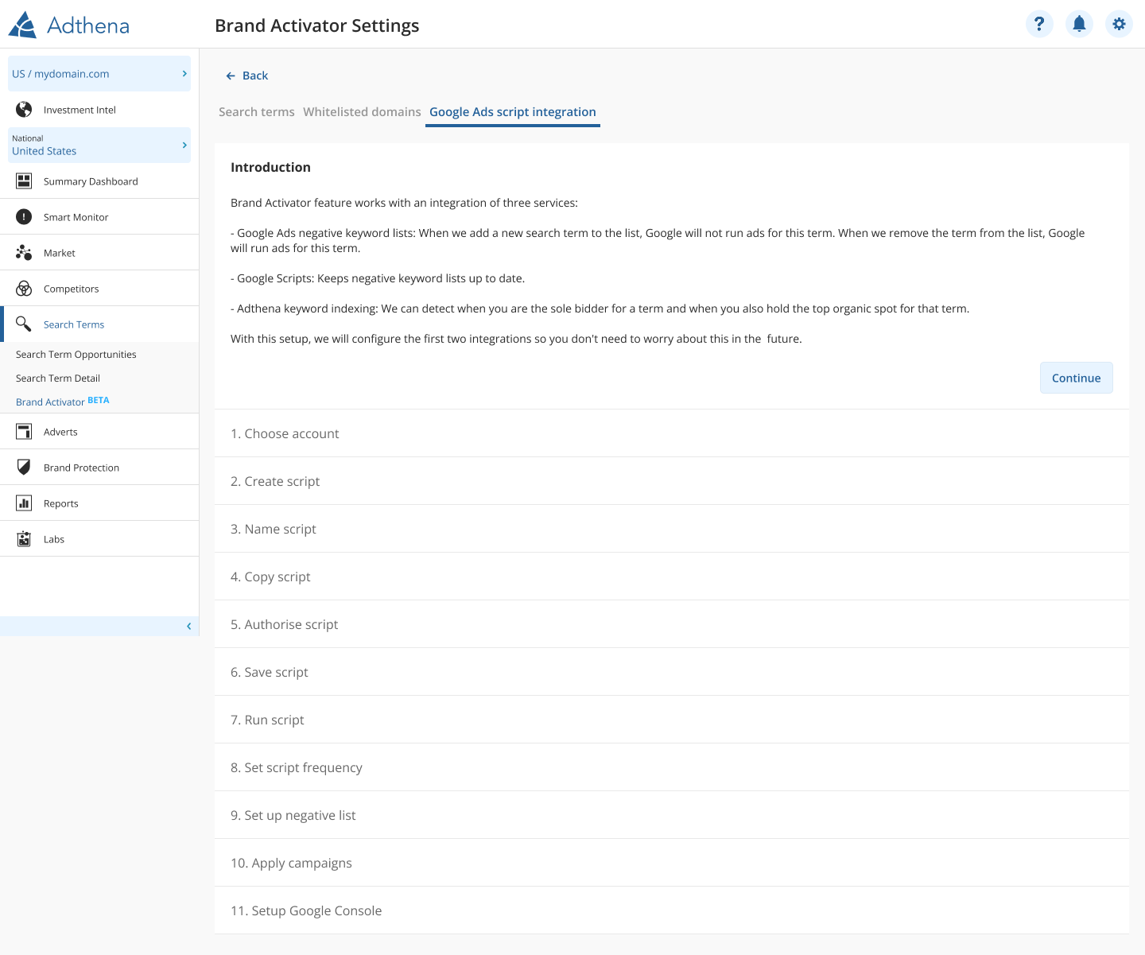Switch to the Whitelisted domains tab
This screenshot has height=955, width=1145.
click(362, 112)
